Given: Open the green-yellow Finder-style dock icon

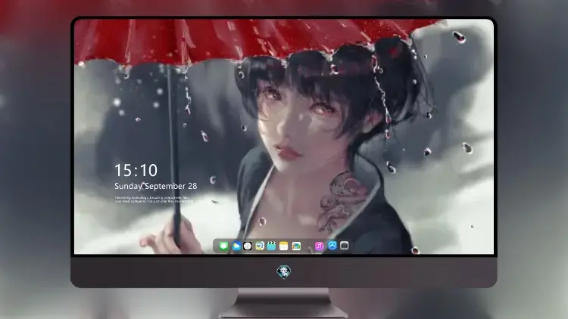Looking at the screenshot, I should (x=260, y=246).
